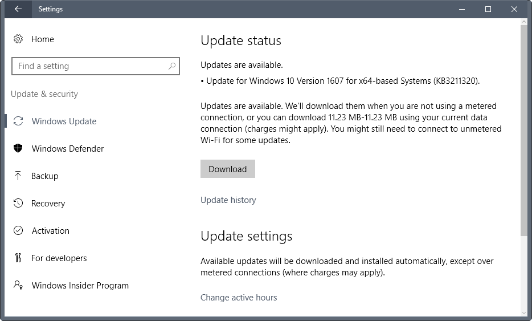532x321 pixels.
Task: Click the search magnifier icon
Action: [x=172, y=66]
